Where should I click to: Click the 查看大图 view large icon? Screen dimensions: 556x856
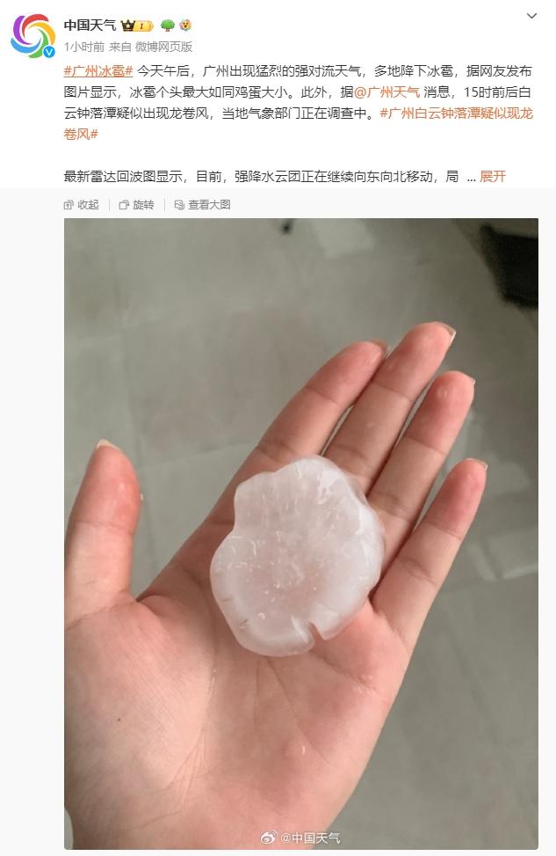(179, 205)
